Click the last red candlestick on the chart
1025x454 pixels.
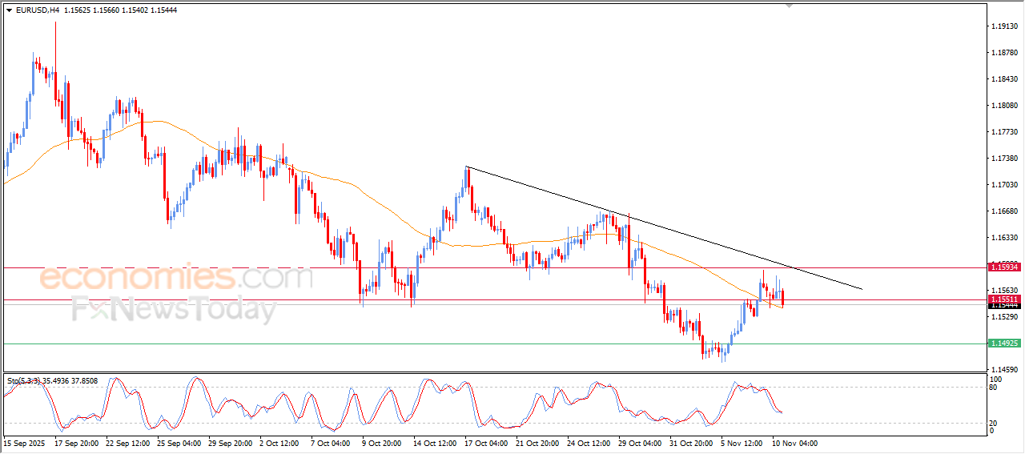[782, 299]
